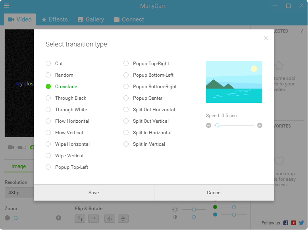This screenshot has height=230, width=308.
Task: Save the selected transition type
Action: coord(94,193)
